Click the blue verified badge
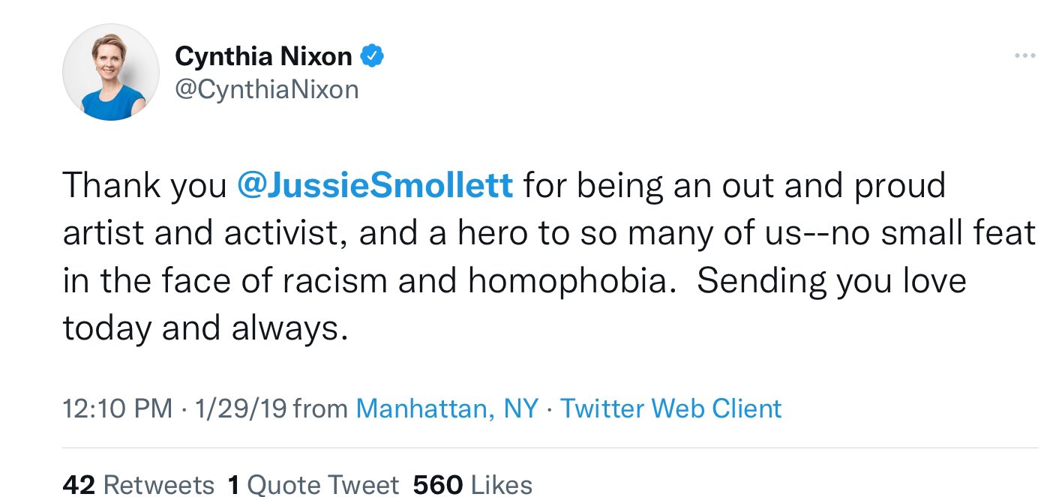The width and height of the screenshot is (1053, 497). (x=373, y=56)
